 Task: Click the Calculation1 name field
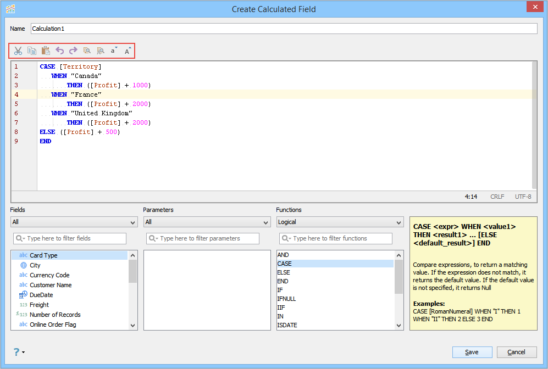(x=284, y=29)
